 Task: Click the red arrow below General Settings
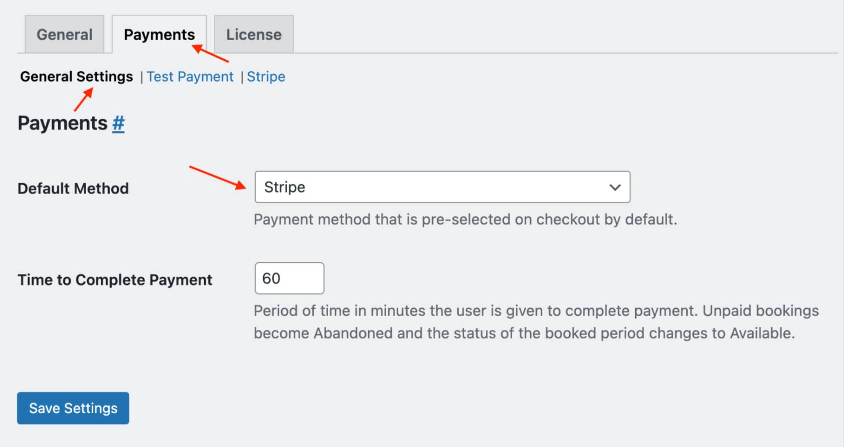pyautogui.click(x=83, y=100)
